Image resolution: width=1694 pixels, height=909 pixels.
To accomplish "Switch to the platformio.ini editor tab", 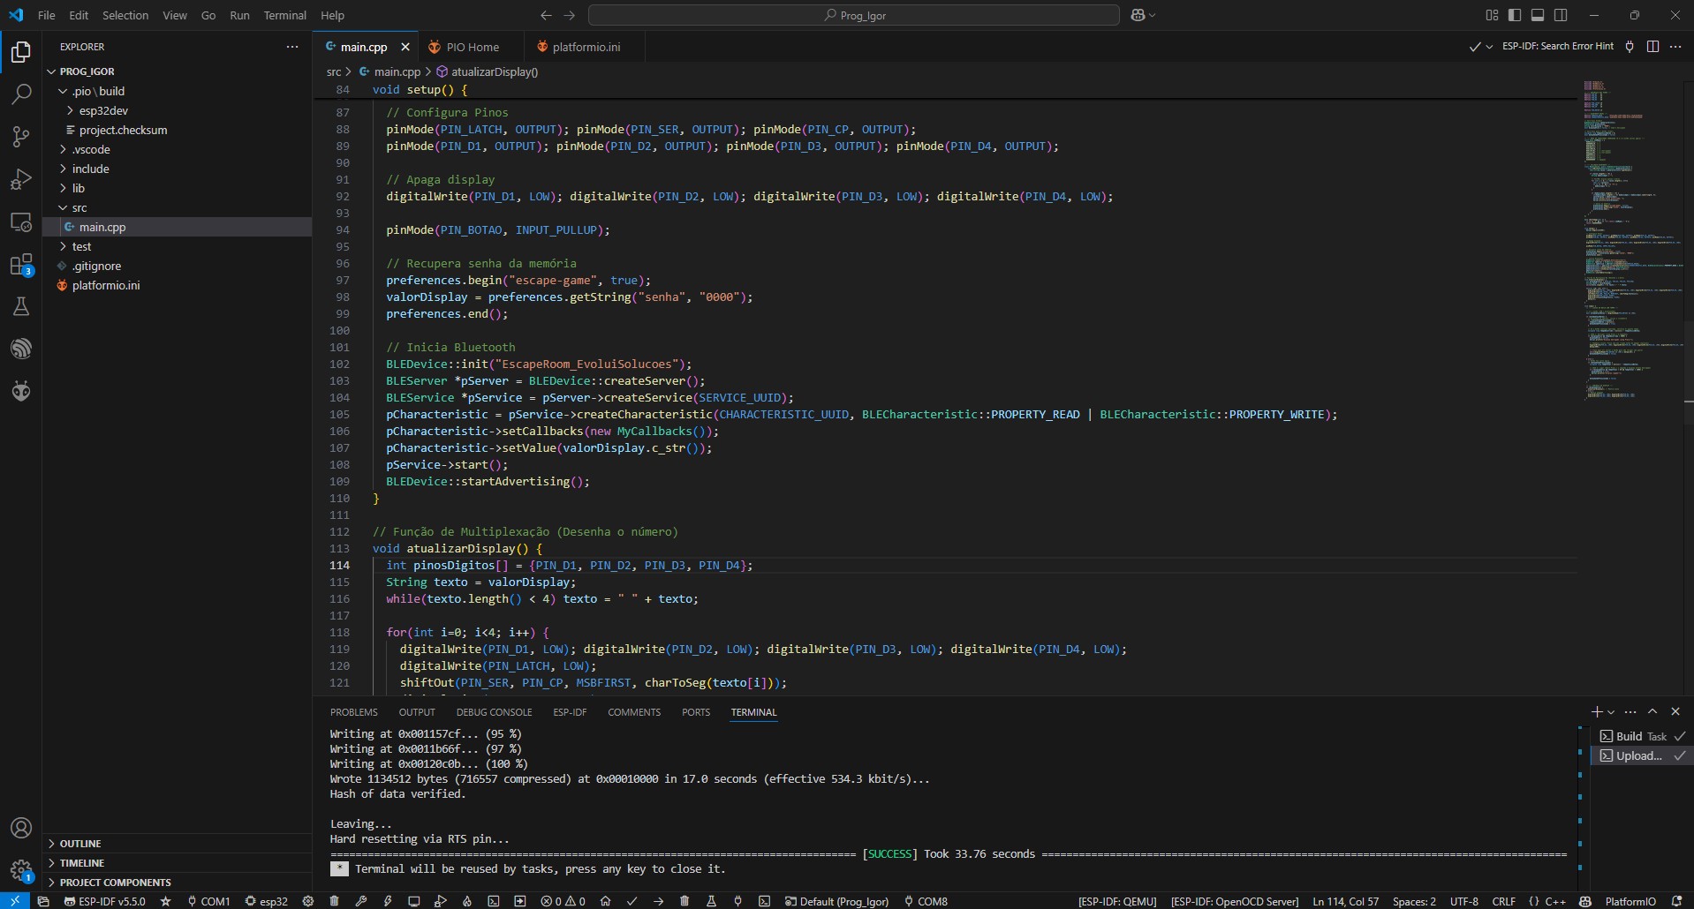I will pos(585,47).
